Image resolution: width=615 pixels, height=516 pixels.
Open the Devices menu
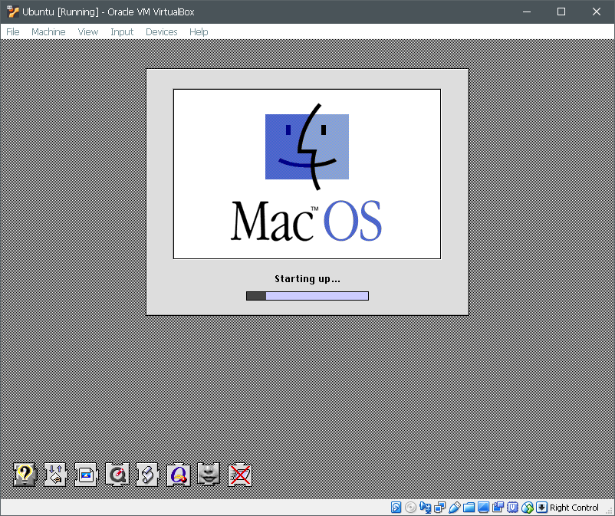point(161,31)
